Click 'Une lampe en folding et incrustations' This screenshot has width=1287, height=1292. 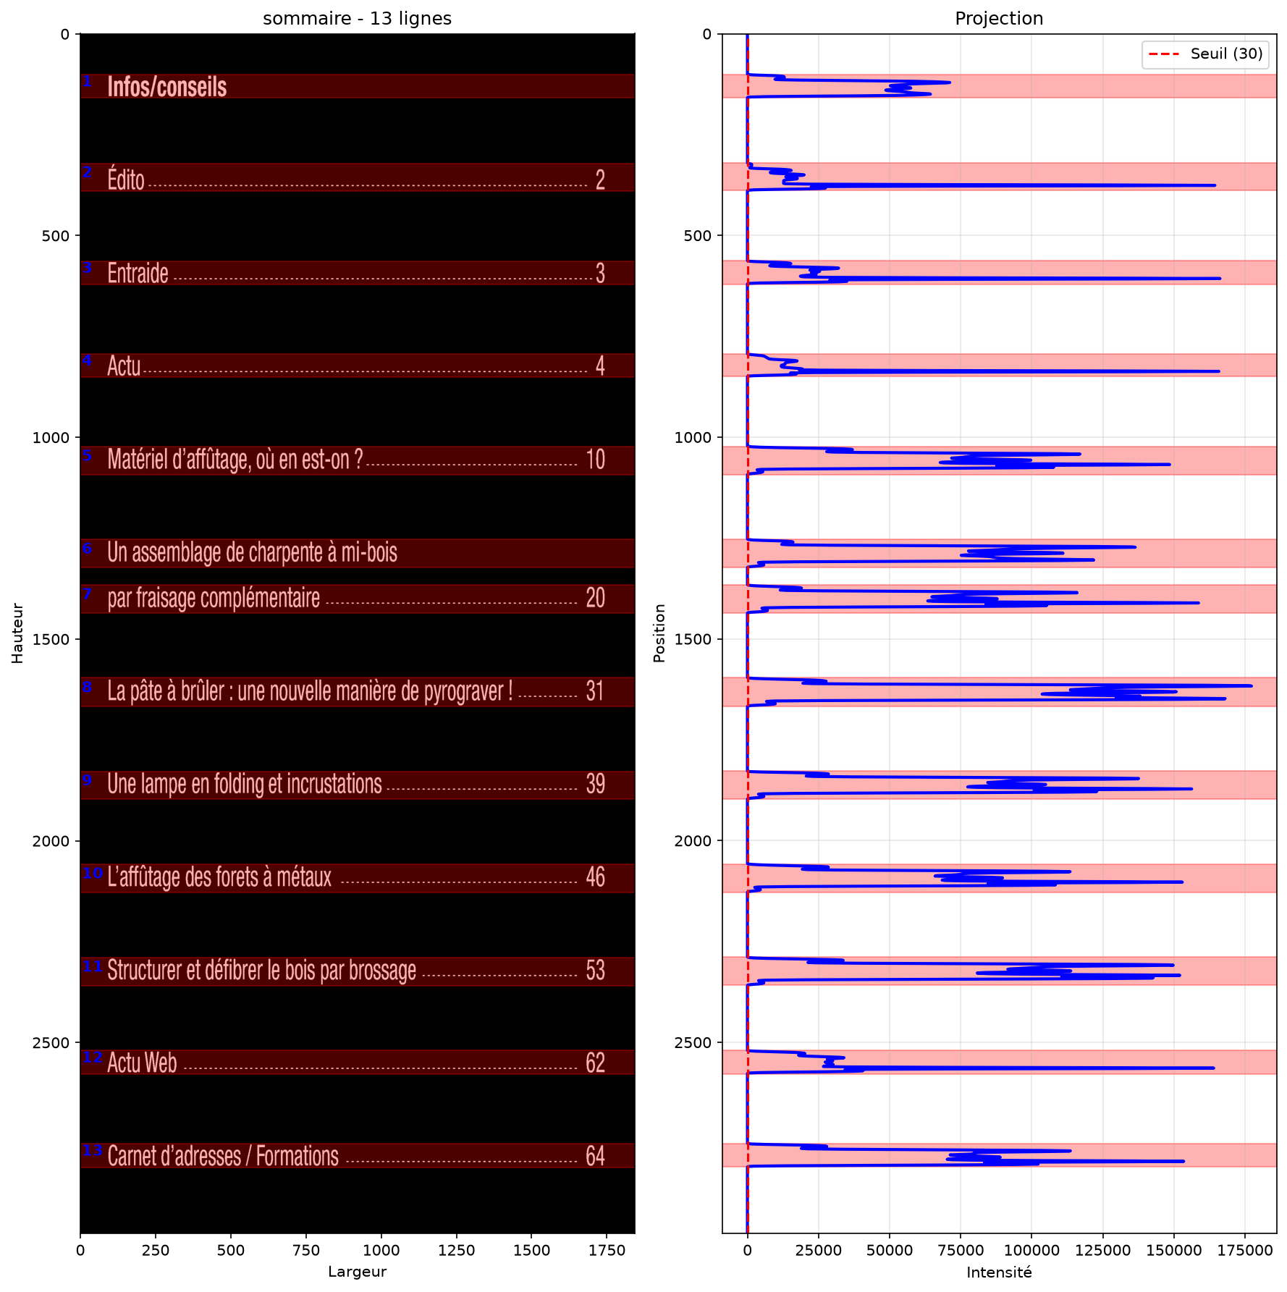coord(357,785)
